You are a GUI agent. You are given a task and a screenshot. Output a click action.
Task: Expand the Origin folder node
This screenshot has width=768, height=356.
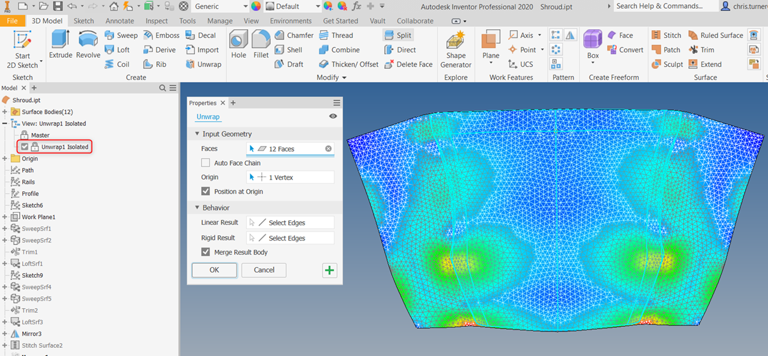pos(5,159)
